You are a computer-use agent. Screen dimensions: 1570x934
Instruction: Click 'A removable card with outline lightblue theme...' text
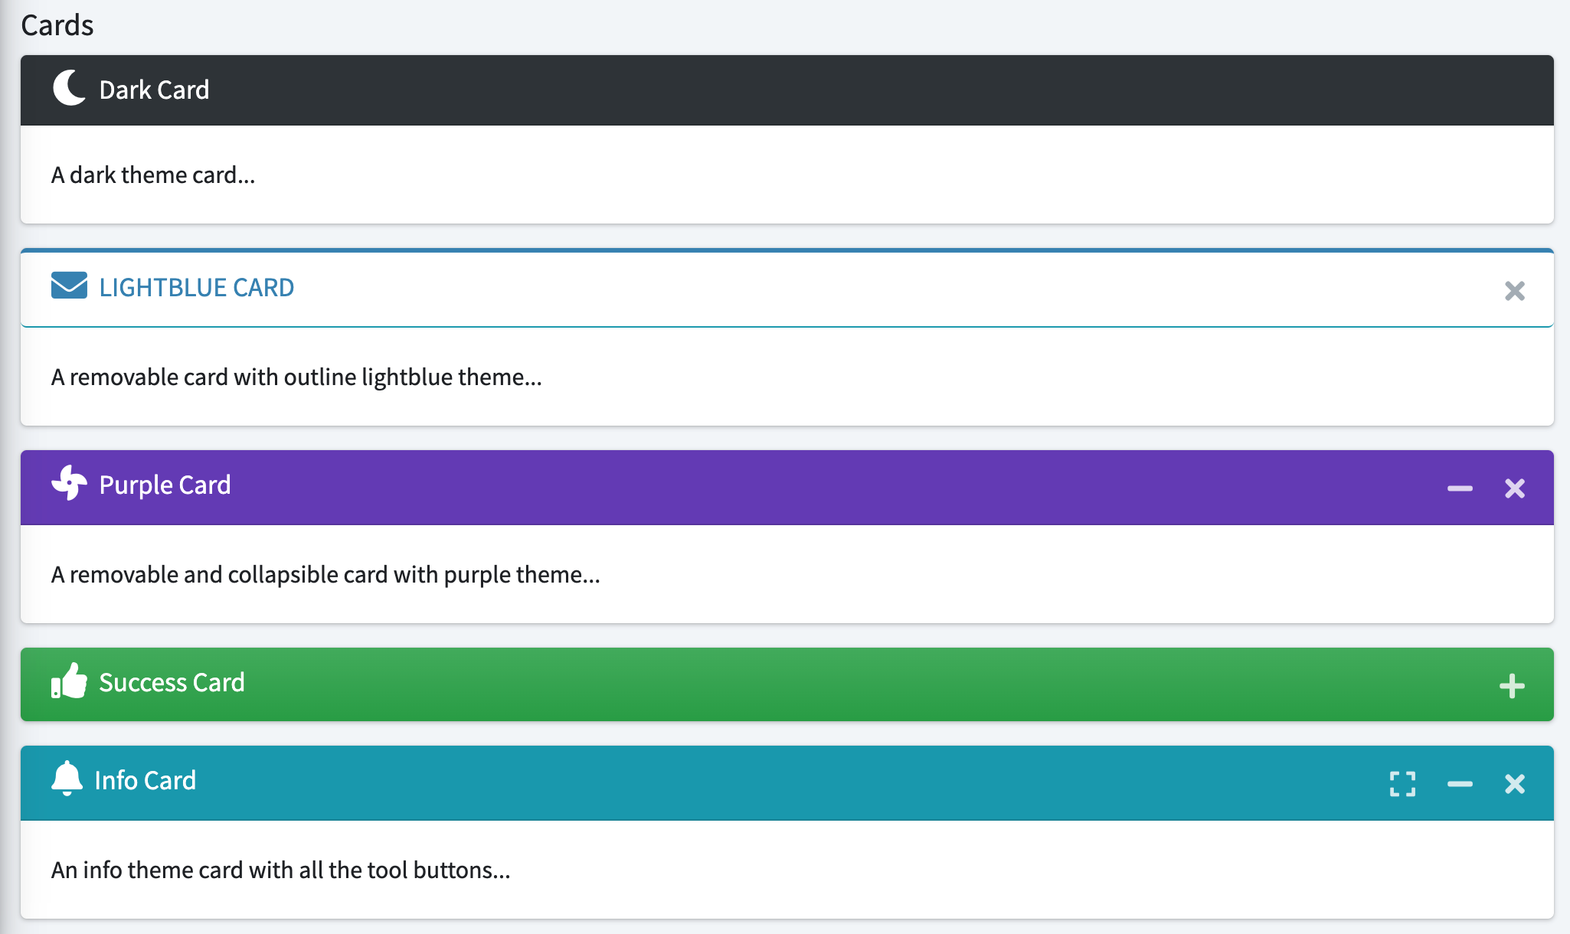click(296, 377)
